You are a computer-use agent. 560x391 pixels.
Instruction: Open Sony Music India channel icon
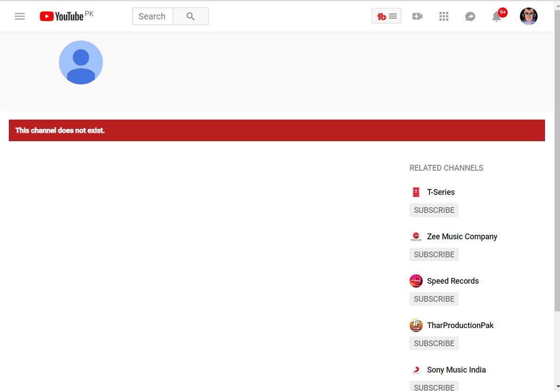pos(416,370)
